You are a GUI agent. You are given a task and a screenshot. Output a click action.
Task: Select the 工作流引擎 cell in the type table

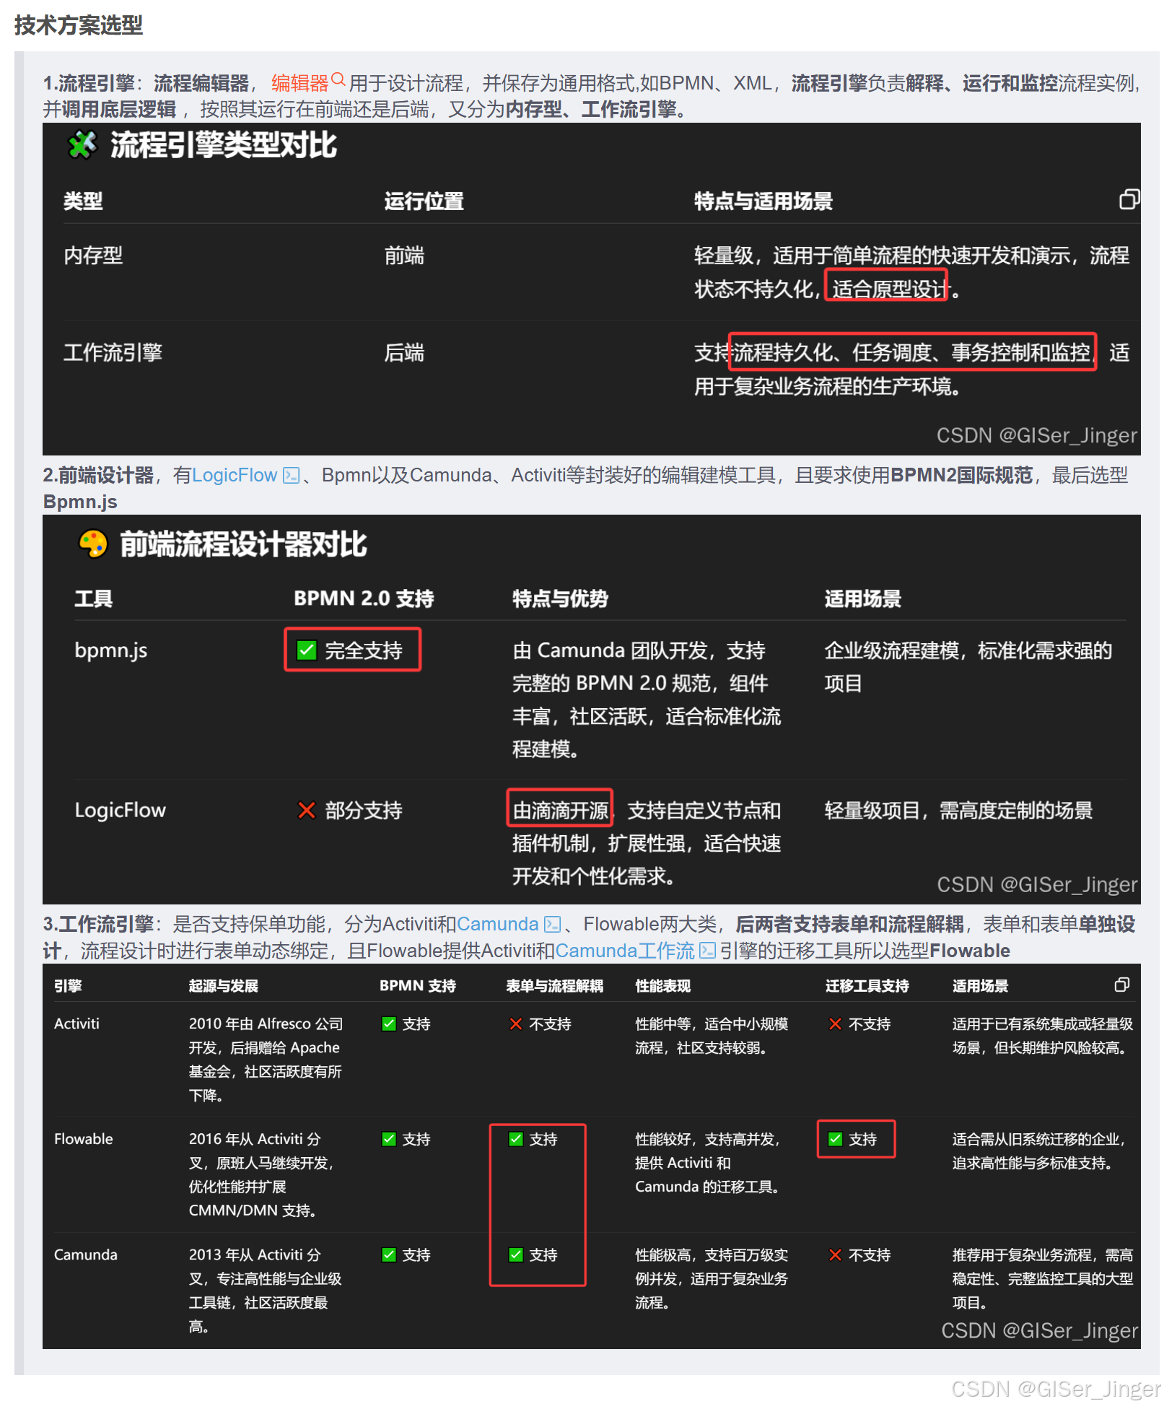point(113,352)
